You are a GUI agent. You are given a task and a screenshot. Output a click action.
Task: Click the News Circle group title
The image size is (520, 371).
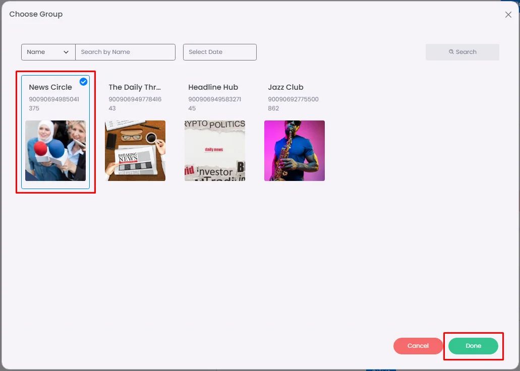50,87
